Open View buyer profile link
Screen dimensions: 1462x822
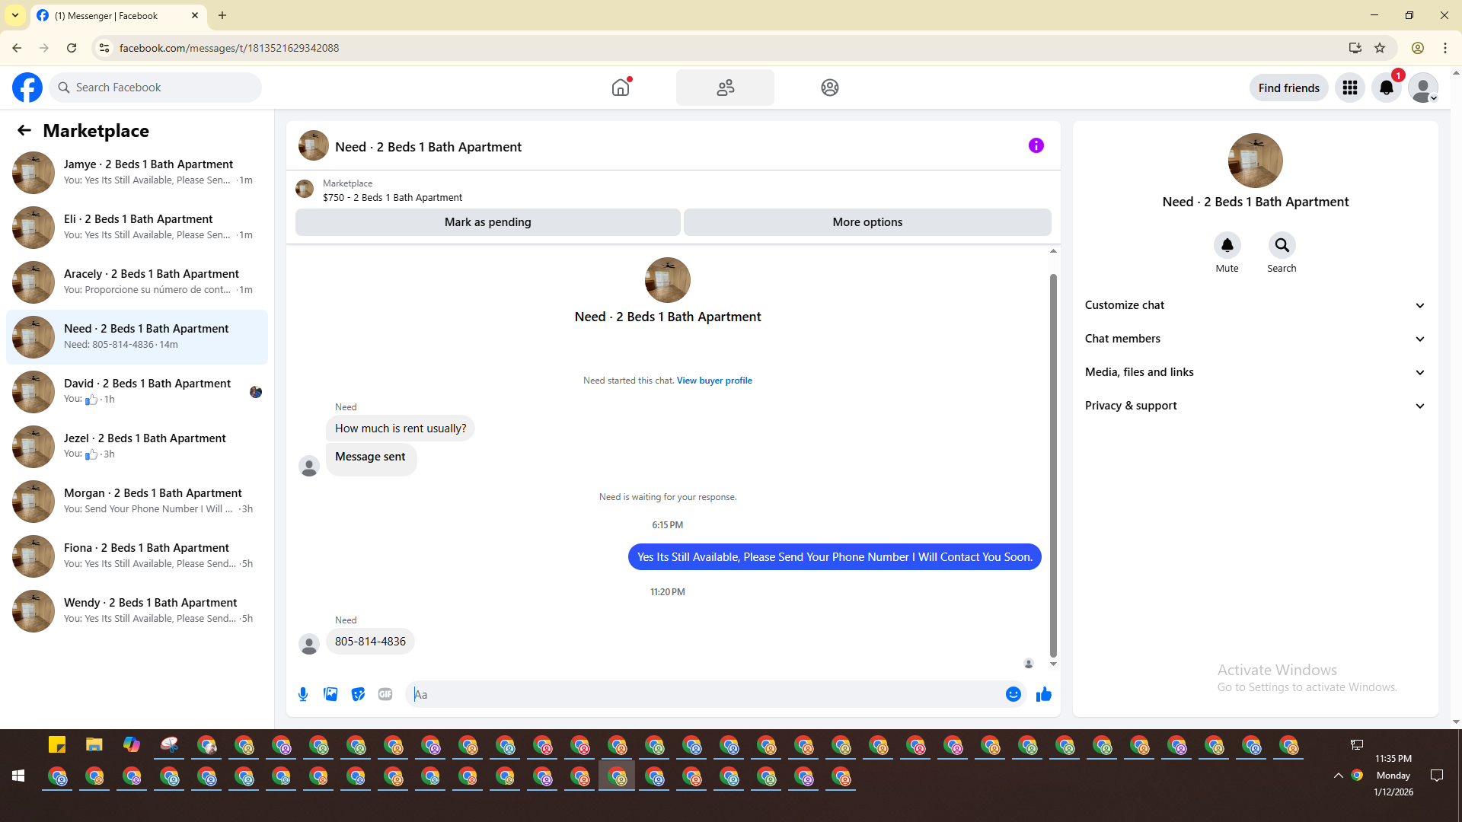(713, 381)
